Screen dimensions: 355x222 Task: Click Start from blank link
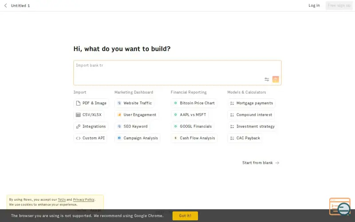pos(260,163)
